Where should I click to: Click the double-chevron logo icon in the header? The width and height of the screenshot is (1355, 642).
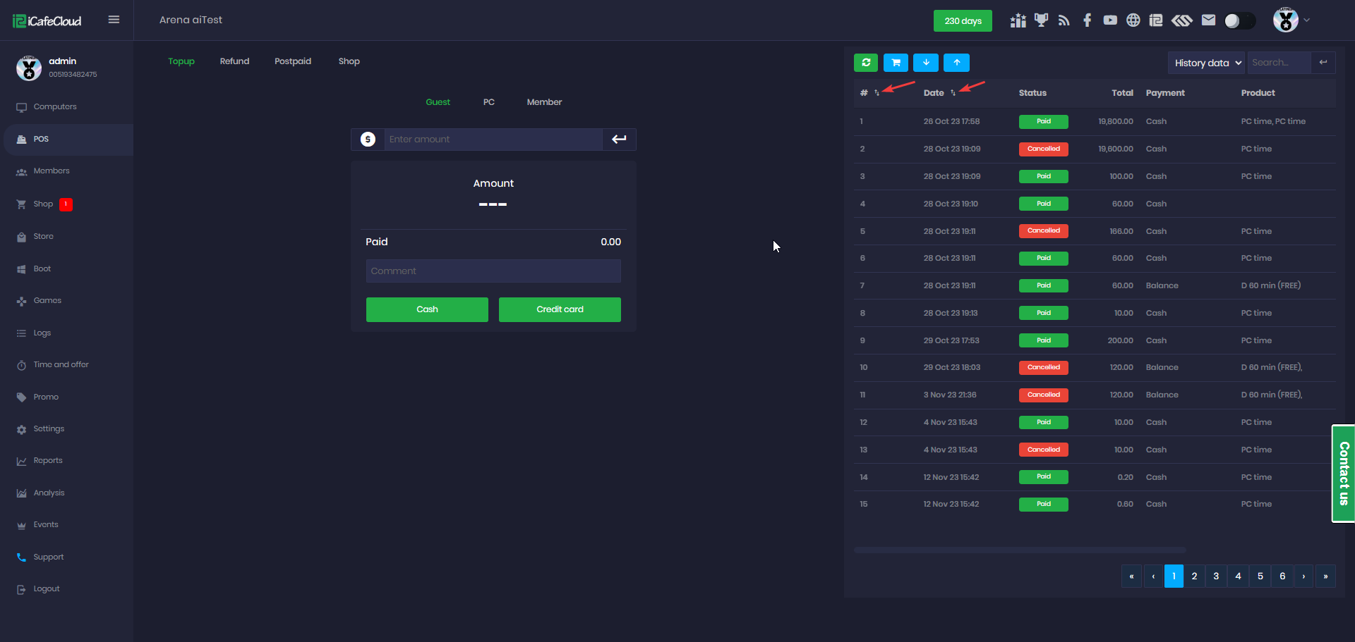coord(1182,20)
